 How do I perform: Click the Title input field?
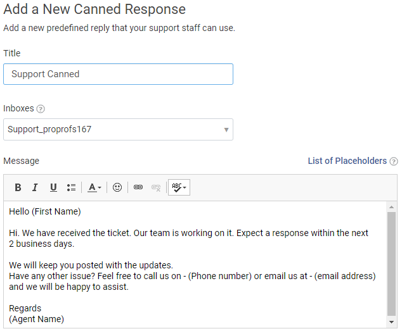point(118,74)
